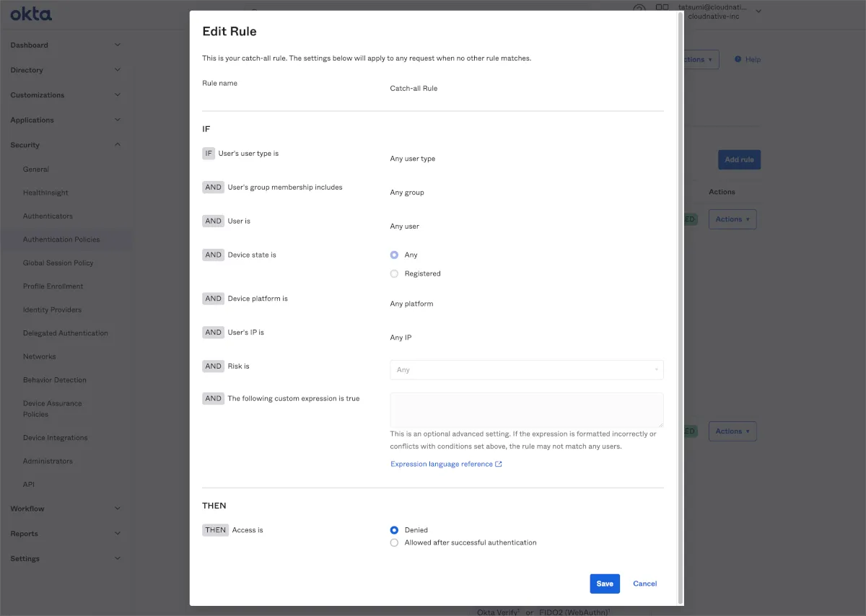Open Authenticators in the sidebar
866x616 pixels.
coord(48,216)
